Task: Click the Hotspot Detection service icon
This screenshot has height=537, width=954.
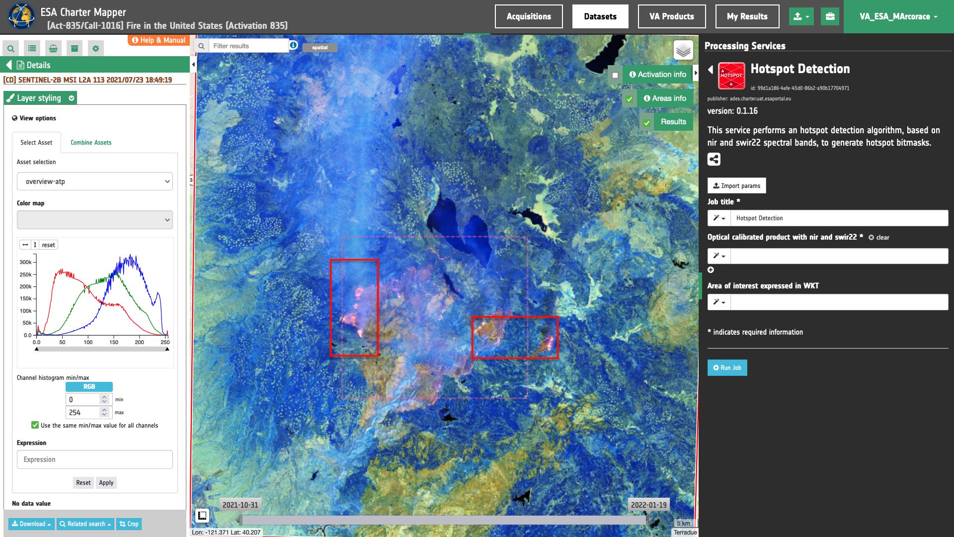Action: [731, 76]
